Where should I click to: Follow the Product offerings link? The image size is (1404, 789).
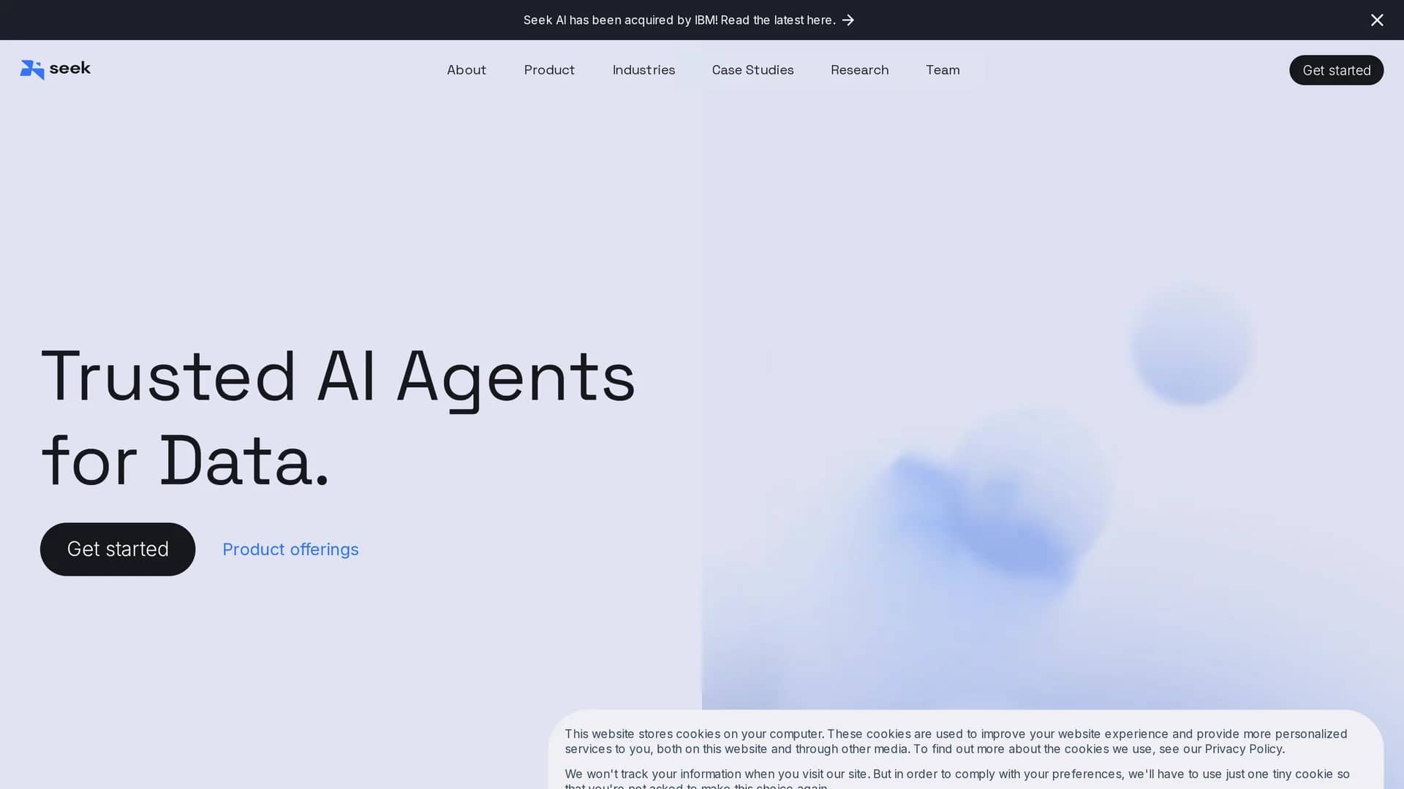pos(290,549)
